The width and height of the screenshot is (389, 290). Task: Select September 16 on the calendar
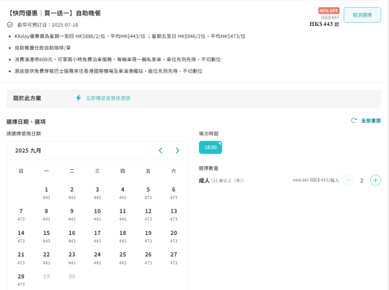point(72,236)
